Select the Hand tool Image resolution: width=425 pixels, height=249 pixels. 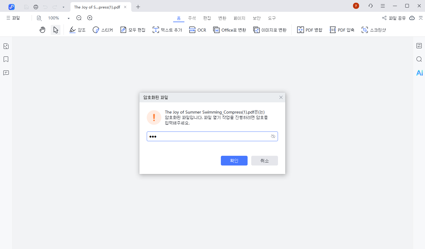[x=42, y=29]
